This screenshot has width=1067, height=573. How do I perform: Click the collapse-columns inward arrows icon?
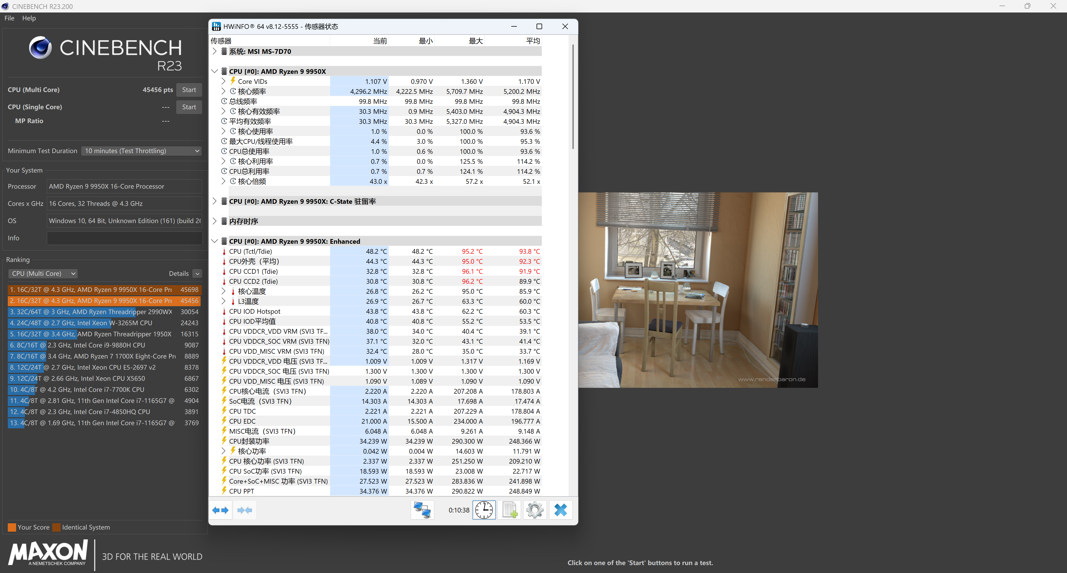[245, 510]
